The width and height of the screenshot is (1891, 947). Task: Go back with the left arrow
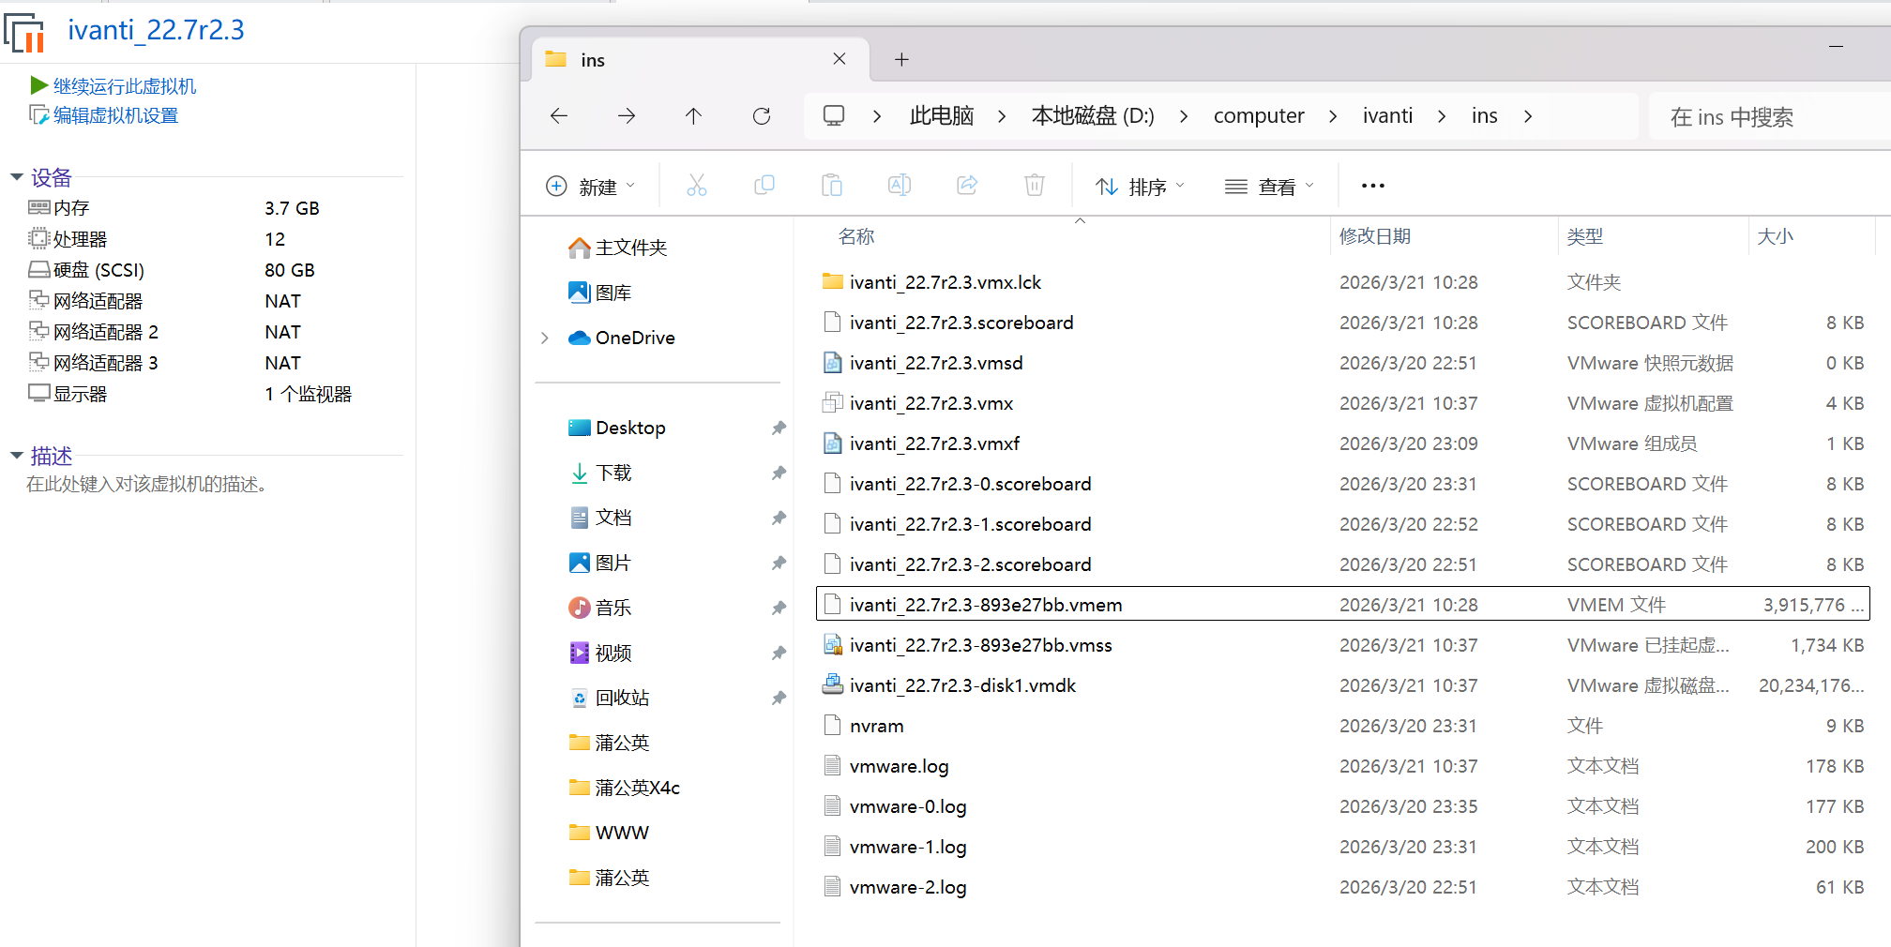click(559, 116)
